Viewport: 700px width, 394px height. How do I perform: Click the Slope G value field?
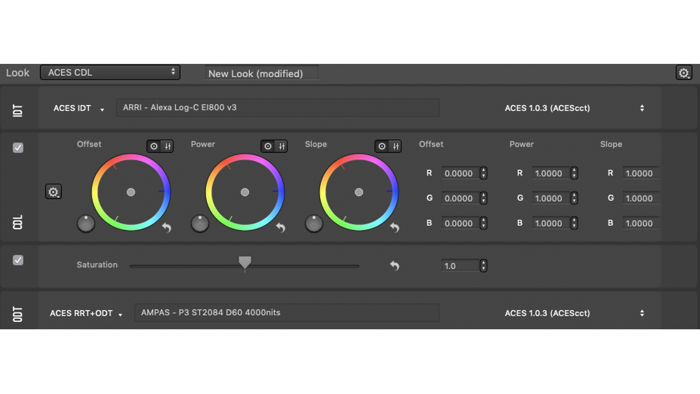coord(641,198)
